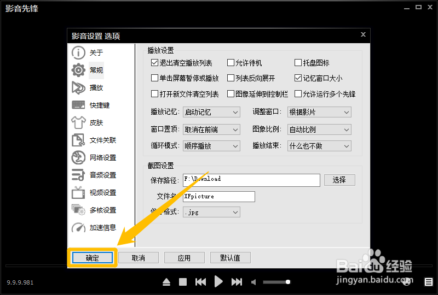Open the .jpg save format dropdown
Viewport: 438px width, 295px height.
click(x=211, y=212)
